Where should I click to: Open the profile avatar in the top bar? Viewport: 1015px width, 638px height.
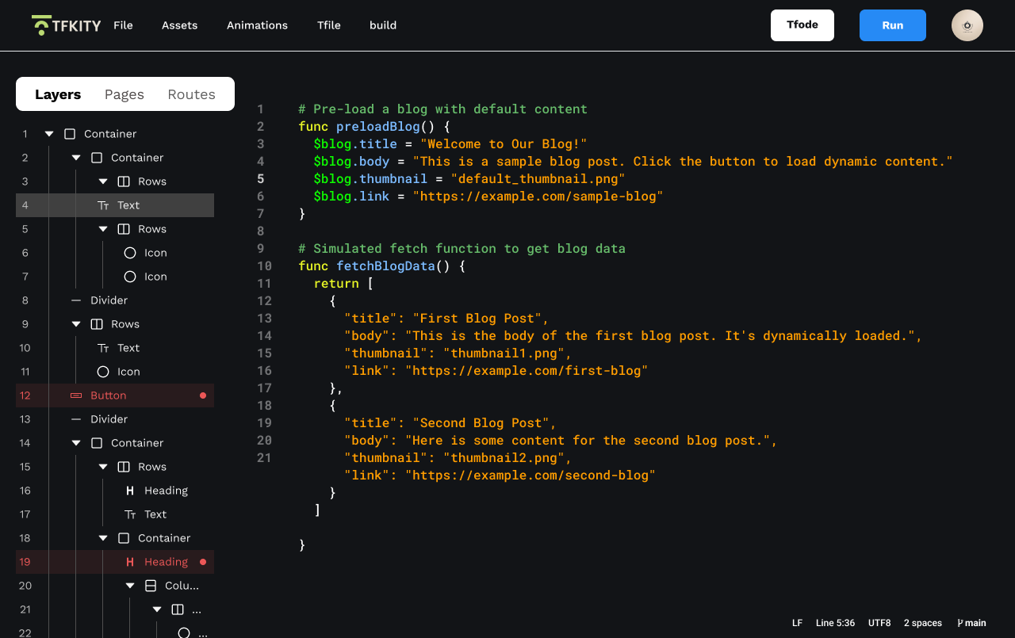click(967, 25)
